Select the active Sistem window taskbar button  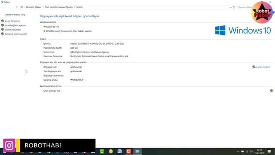pos(137,151)
